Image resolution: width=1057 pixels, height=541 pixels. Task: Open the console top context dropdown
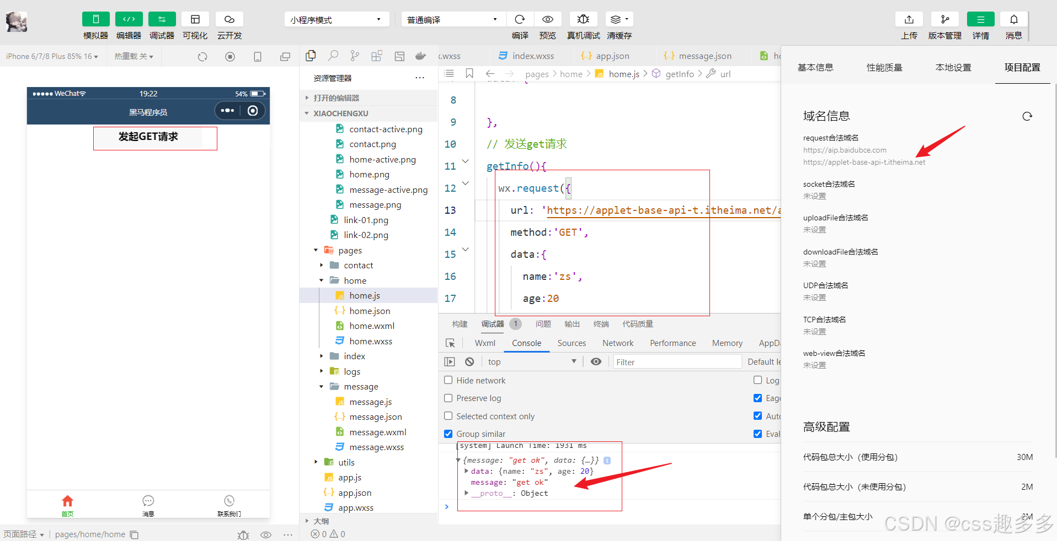[532, 362]
